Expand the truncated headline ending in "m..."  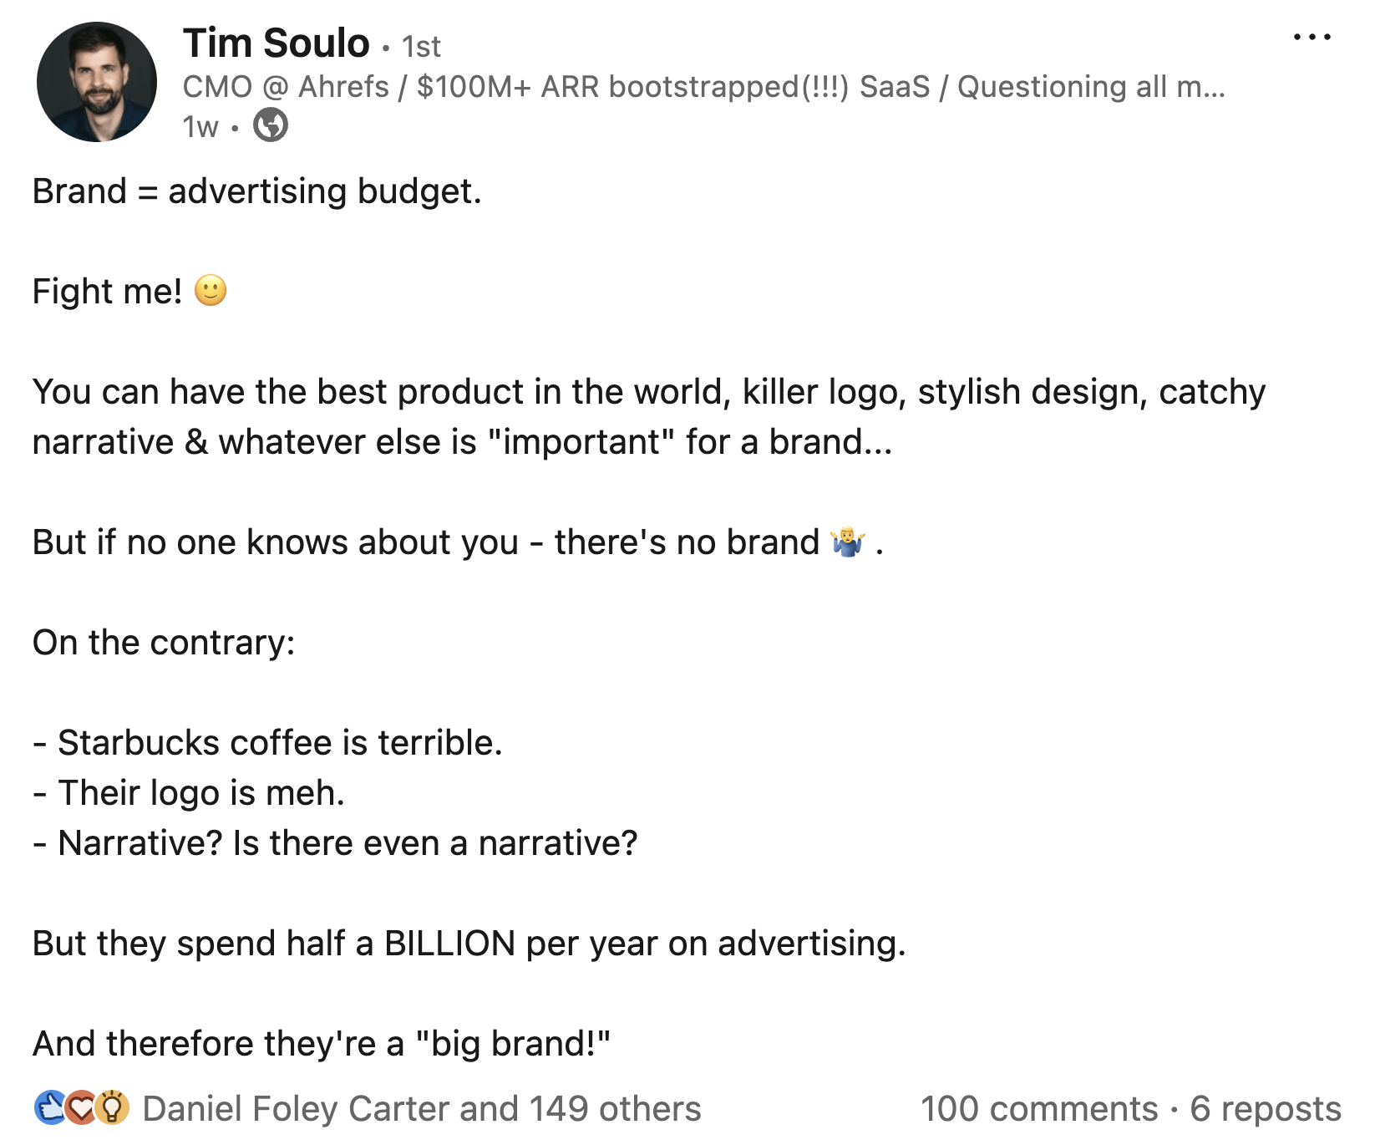click(1203, 86)
